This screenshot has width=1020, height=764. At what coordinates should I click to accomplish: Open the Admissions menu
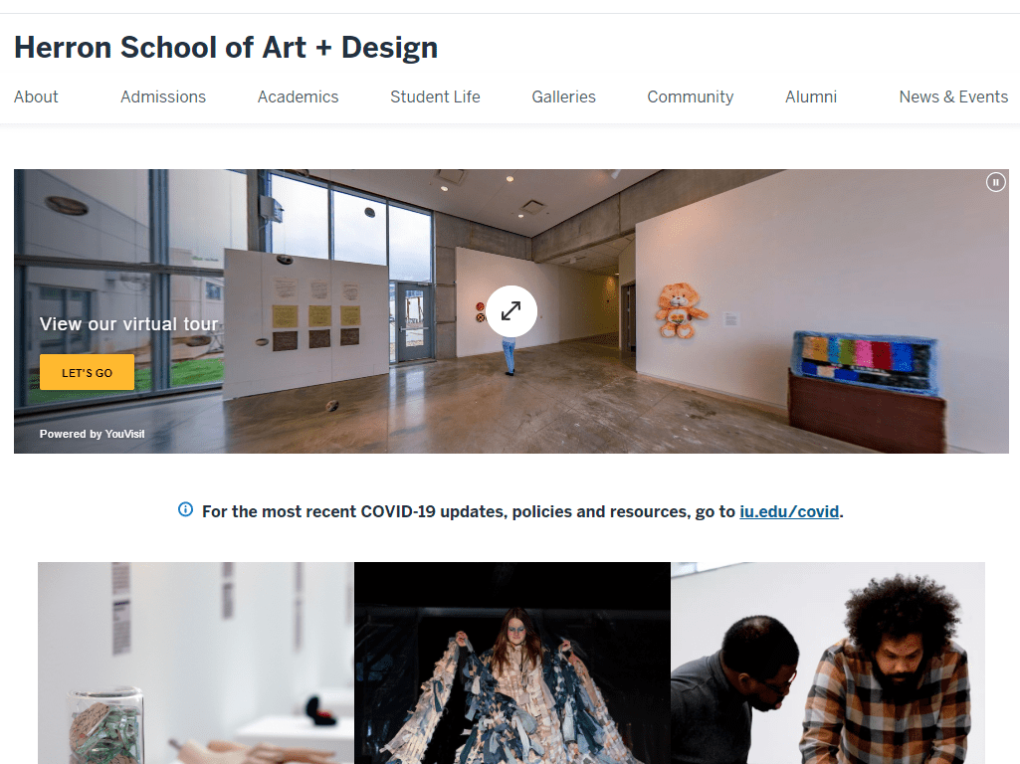tap(163, 96)
